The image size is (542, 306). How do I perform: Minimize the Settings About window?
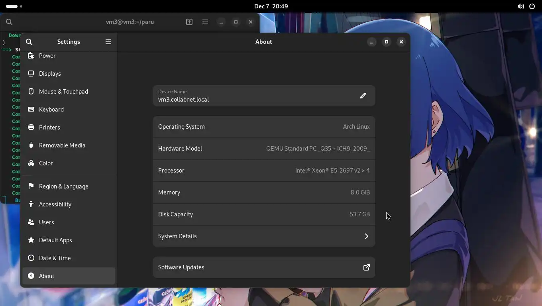click(x=372, y=42)
